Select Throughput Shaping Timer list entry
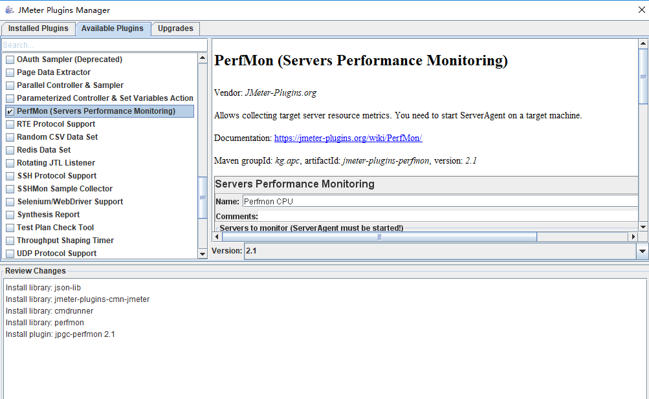Screen dimensions: 649x399 (x=65, y=240)
